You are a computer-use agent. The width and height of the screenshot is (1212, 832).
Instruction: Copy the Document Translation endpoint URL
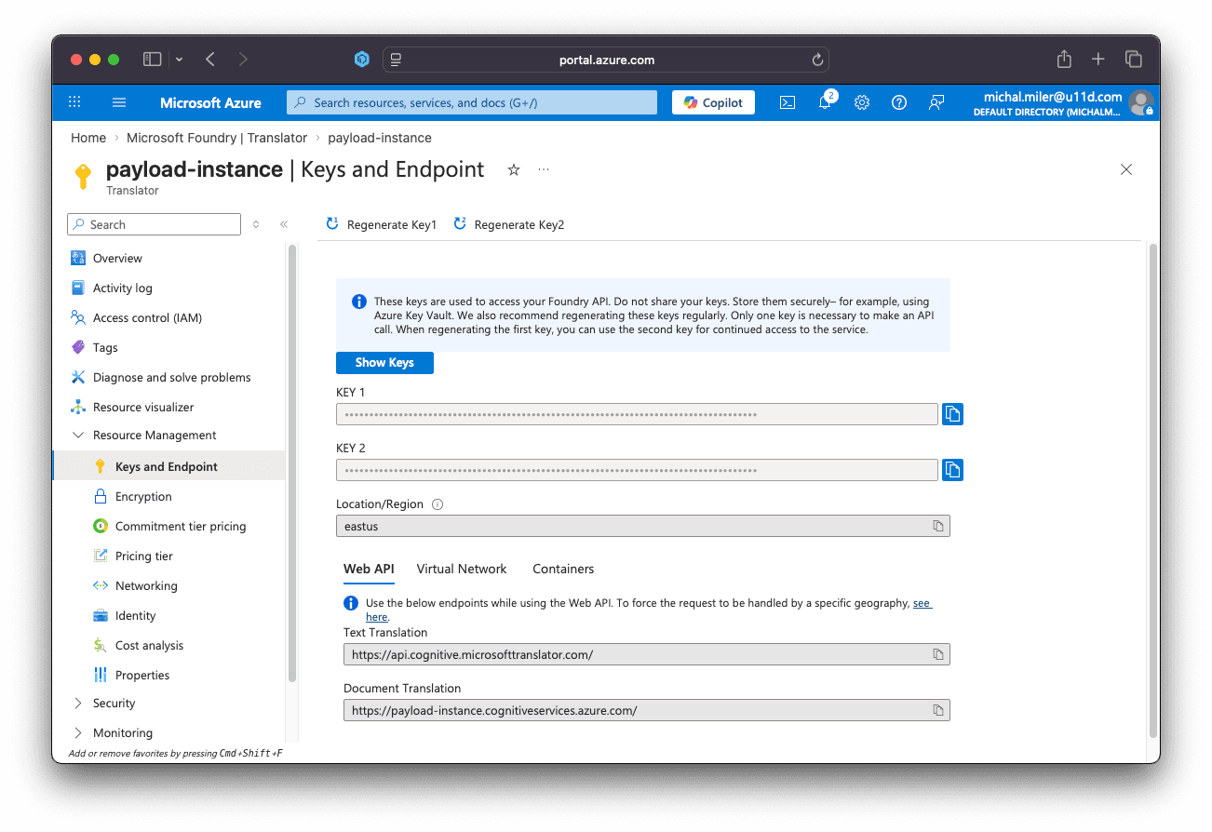pos(937,709)
